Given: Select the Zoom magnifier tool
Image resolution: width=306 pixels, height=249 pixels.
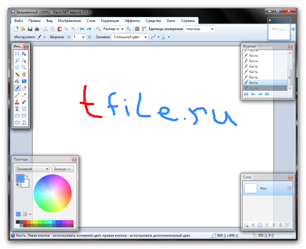Looking at the screenshot, I should [24, 67].
